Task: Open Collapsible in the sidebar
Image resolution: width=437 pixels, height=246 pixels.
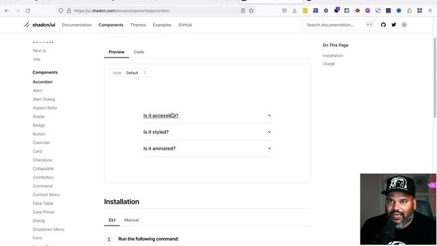Action: click(43, 169)
